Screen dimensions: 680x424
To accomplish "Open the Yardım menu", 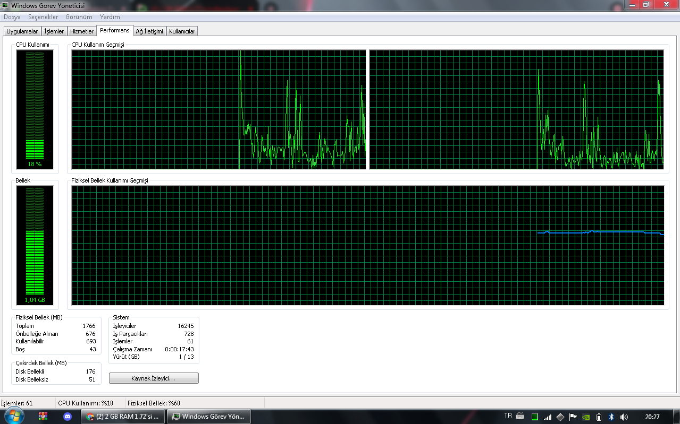I will tap(110, 17).
